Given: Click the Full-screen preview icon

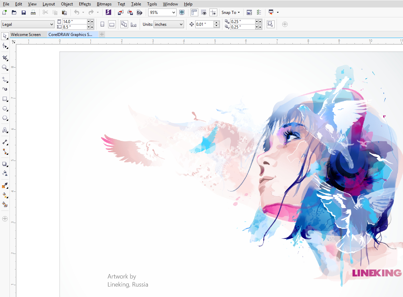Looking at the screenshot, I should click(x=182, y=12).
